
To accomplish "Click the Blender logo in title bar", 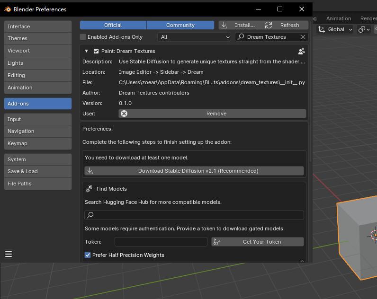I will (x=8, y=9).
